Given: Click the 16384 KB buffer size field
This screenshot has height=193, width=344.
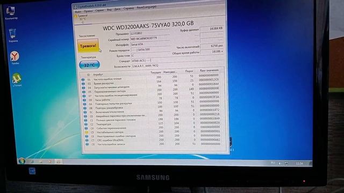Looking at the screenshot, I should [x=212, y=28].
